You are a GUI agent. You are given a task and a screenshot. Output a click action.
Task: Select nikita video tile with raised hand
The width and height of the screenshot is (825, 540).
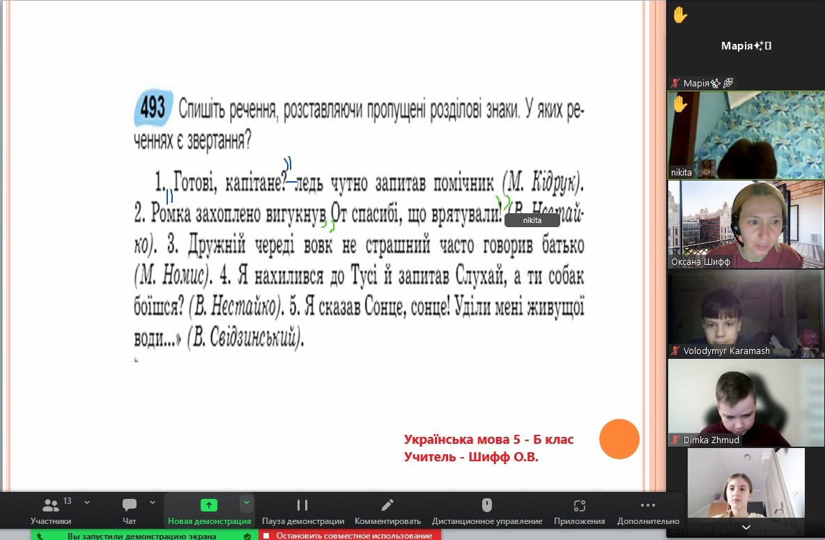[x=746, y=135]
